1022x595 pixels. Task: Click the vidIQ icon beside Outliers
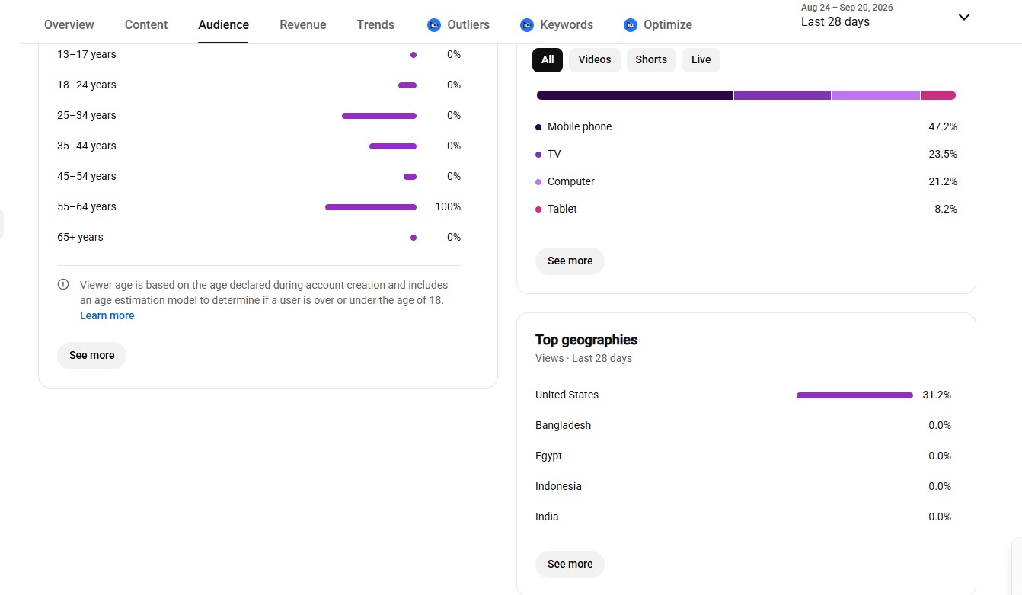[434, 25]
